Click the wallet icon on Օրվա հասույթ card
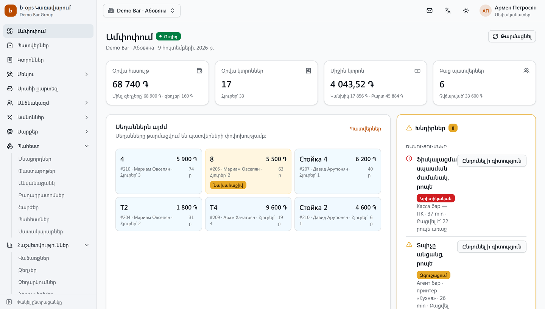 [x=199, y=71]
